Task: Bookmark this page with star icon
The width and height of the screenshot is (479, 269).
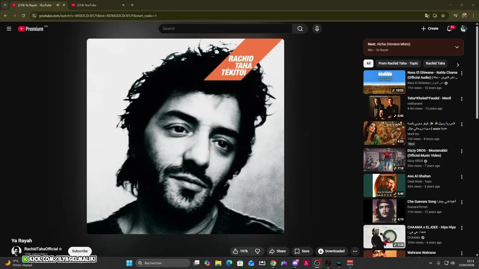Action: click(443, 16)
